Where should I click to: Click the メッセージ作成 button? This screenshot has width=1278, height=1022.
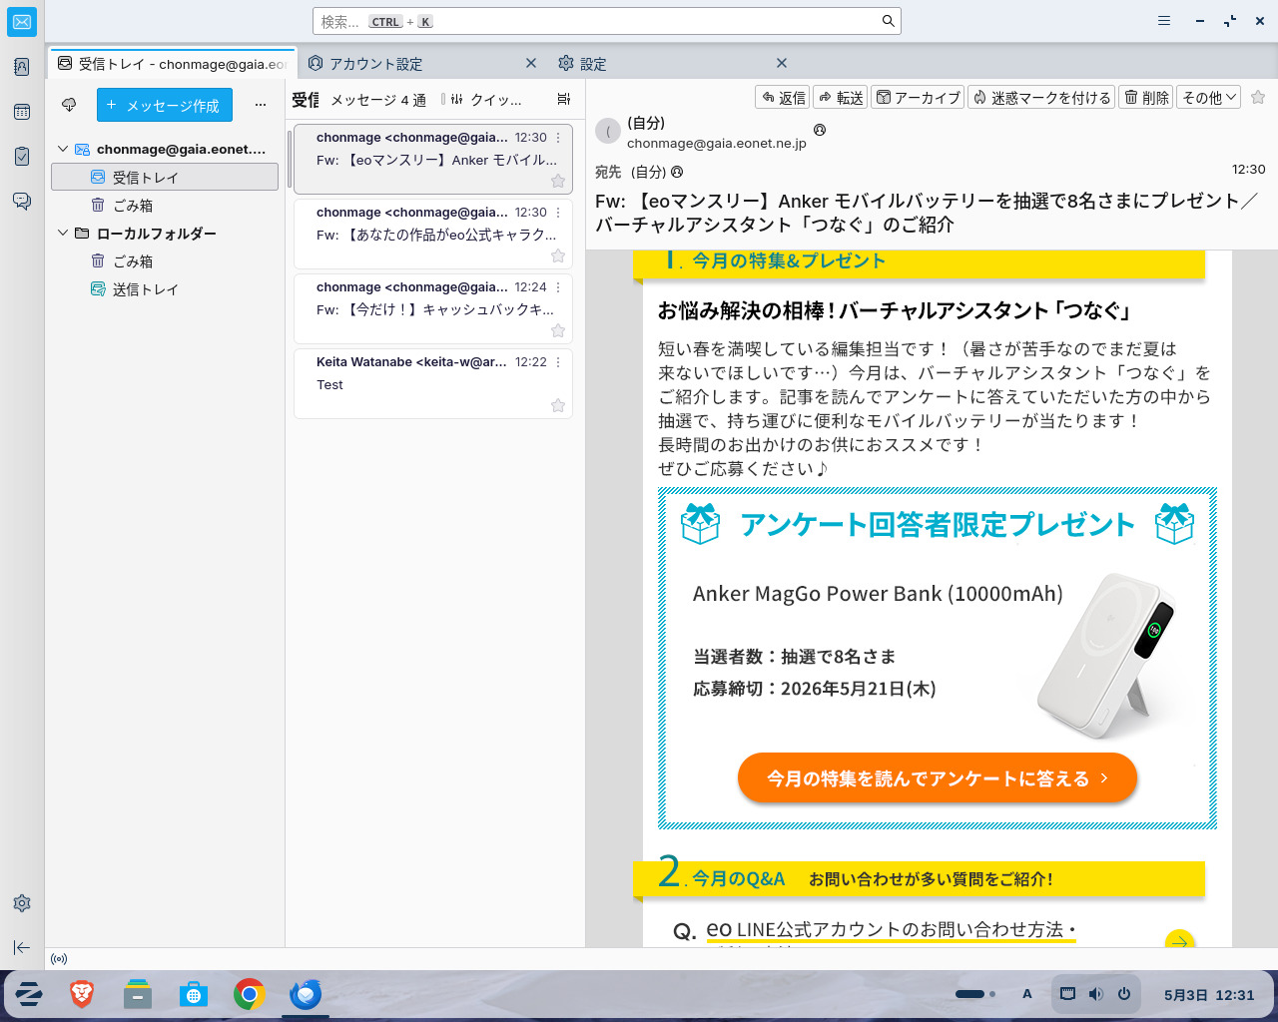(165, 105)
